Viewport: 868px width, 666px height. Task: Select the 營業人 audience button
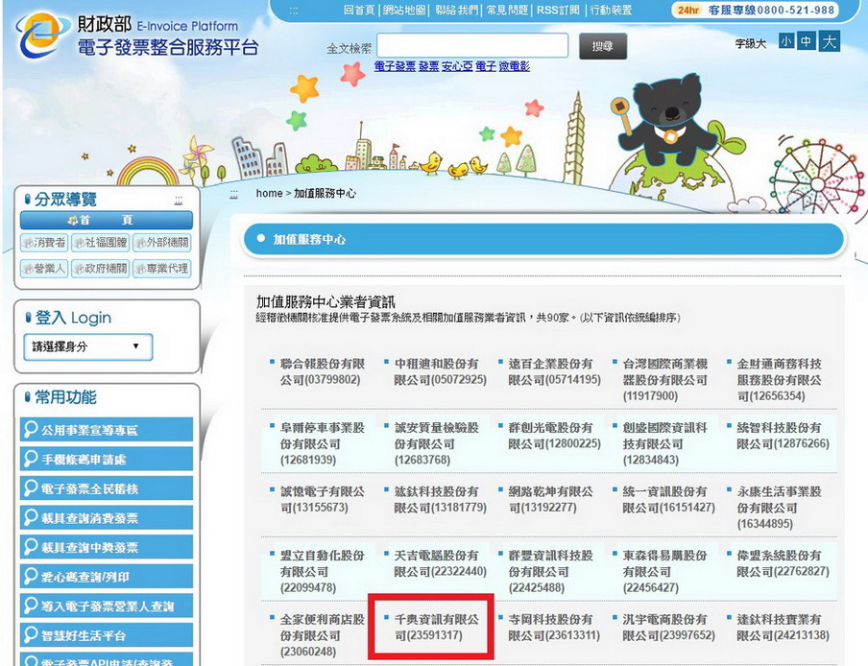(44, 269)
